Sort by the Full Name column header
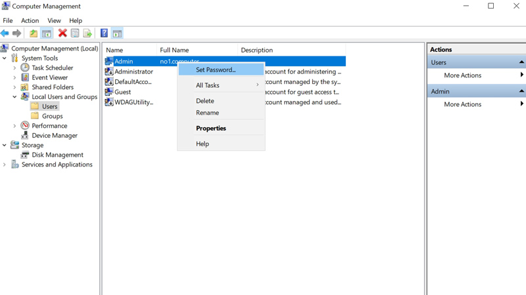Viewport: 526px width, 295px height. click(174, 50)
